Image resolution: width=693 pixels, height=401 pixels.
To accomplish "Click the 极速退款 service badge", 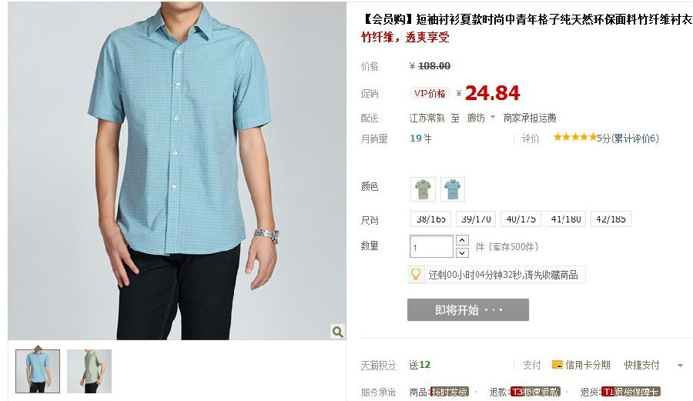I will tap(535, 392).
